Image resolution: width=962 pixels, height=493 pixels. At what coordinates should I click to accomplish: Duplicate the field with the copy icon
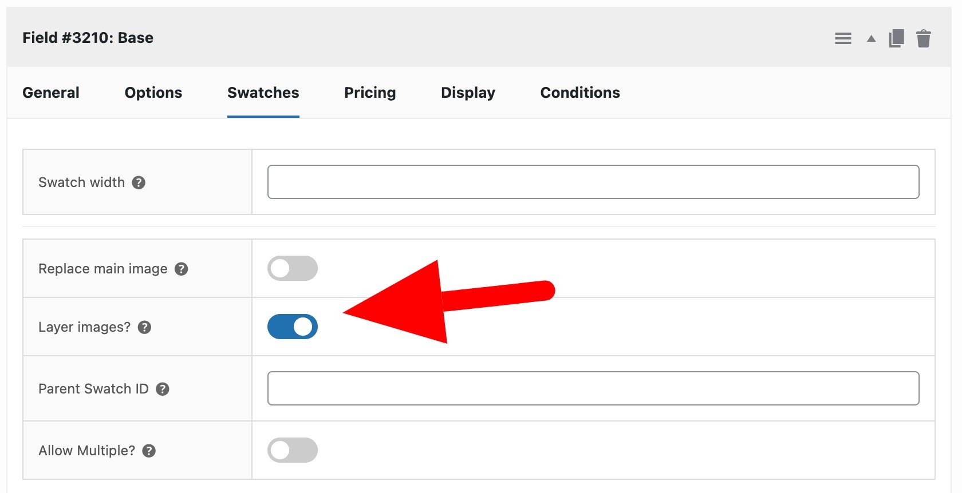(896, 38)
